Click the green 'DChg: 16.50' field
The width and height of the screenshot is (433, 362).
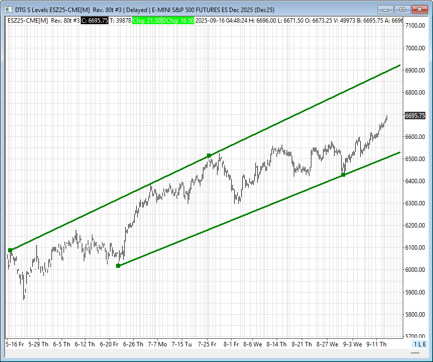pyautogui.click(x=178, y=21)
